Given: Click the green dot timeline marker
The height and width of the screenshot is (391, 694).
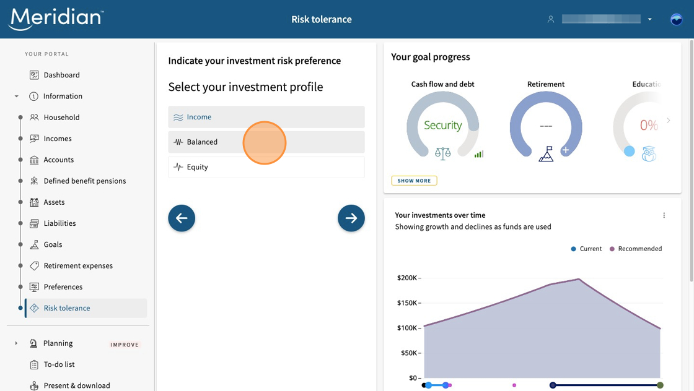Looking at the screenshot, I should click(660, 385).
